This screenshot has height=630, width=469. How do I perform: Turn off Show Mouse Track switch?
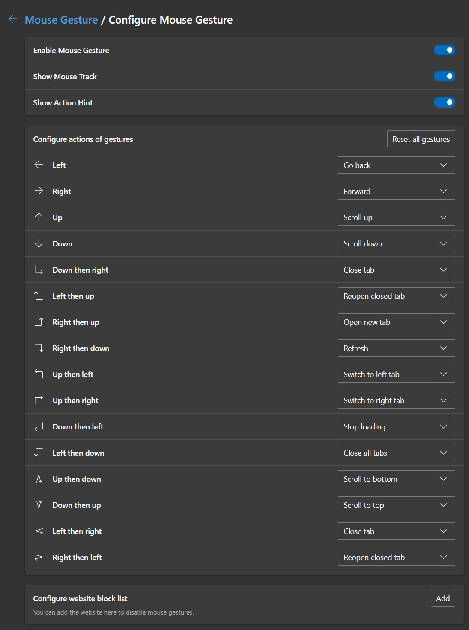[444, 76]
